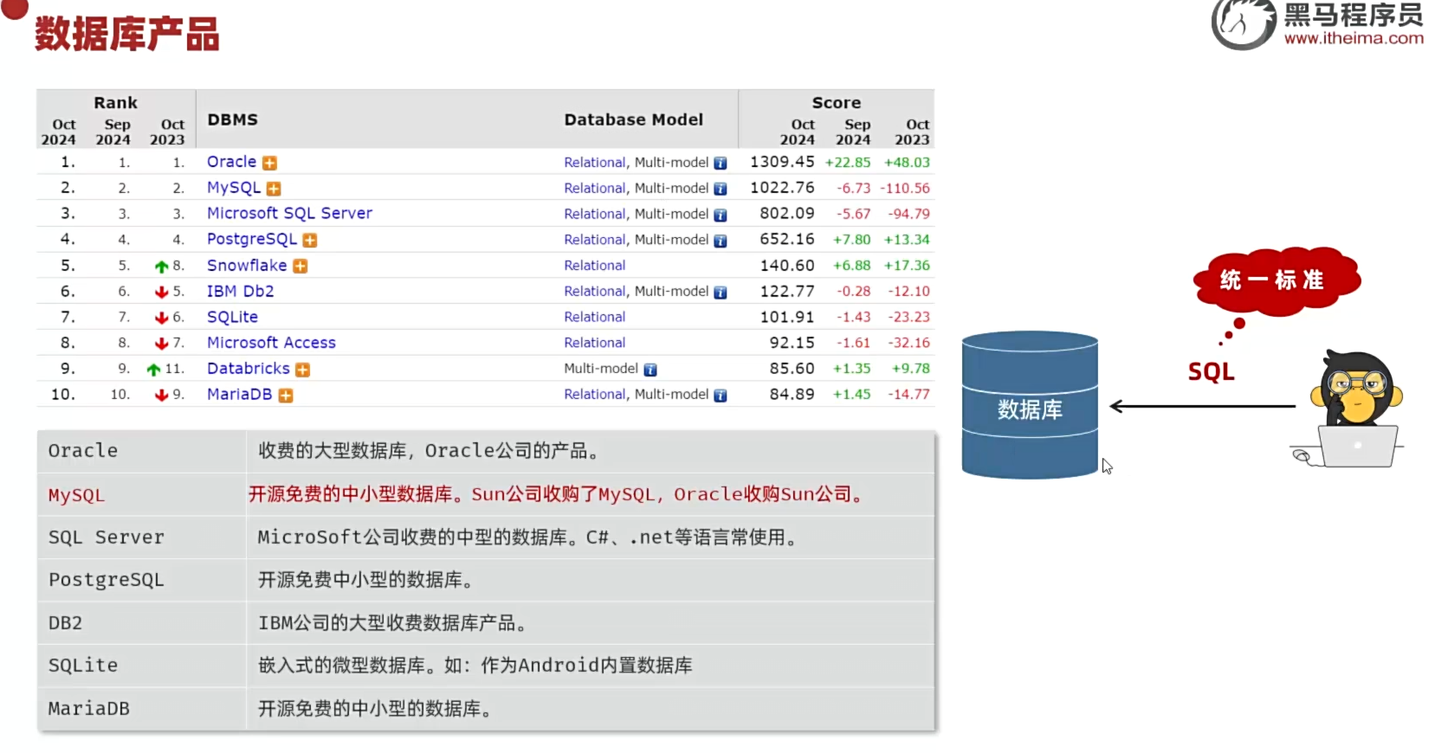Click the red down arrow in MariaDB row
Viewport: 1435px width, 753px height.
[161, 396]
